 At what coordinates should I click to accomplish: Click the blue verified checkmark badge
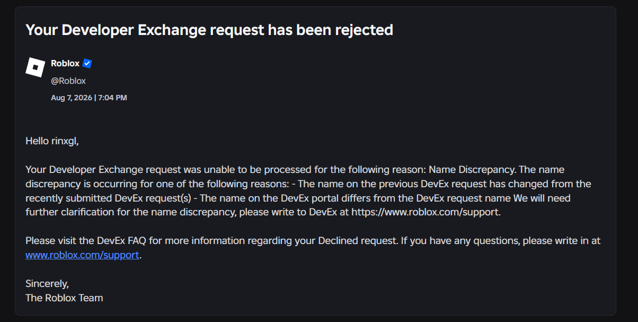point(87,64)
